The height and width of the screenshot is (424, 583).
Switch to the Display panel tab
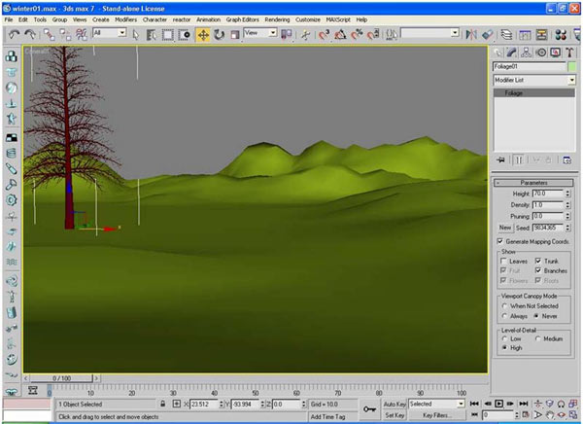pyautogui.click(x=555, y=53)
